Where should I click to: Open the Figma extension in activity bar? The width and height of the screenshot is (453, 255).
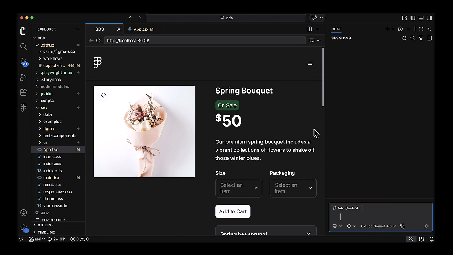(x=23, y=108)
